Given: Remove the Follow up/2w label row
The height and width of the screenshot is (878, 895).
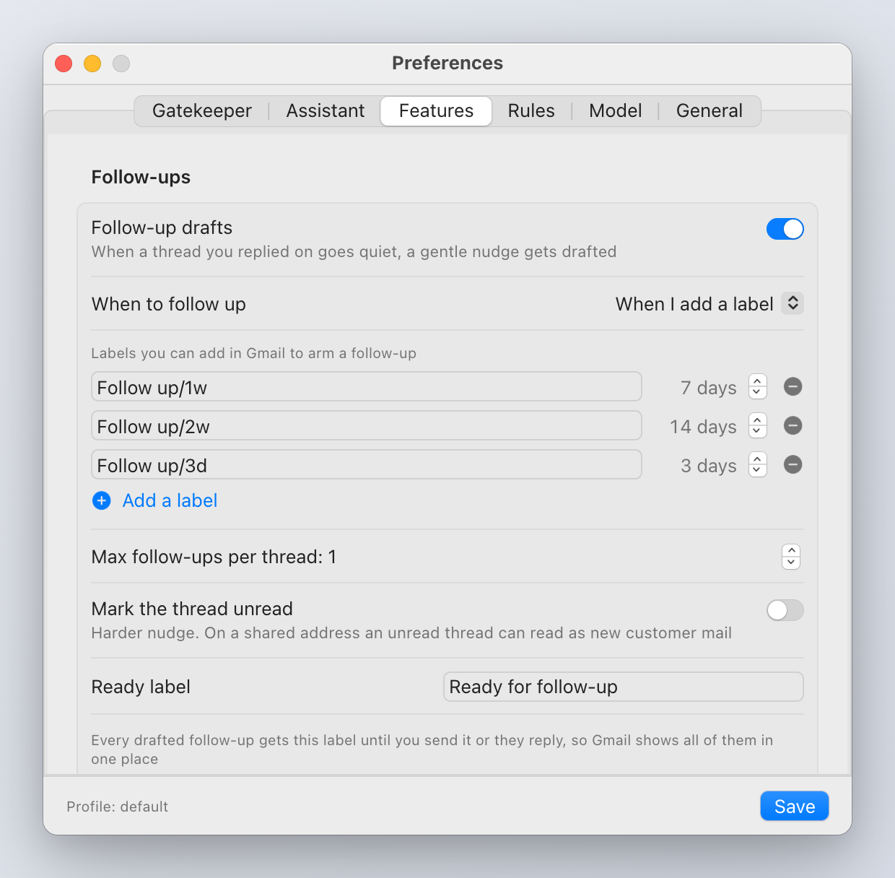Looking at the screenshot, I should pos(793,426).
